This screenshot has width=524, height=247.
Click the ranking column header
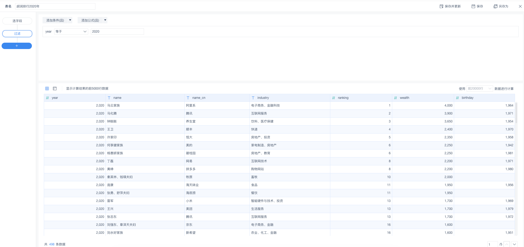[361, 98]
